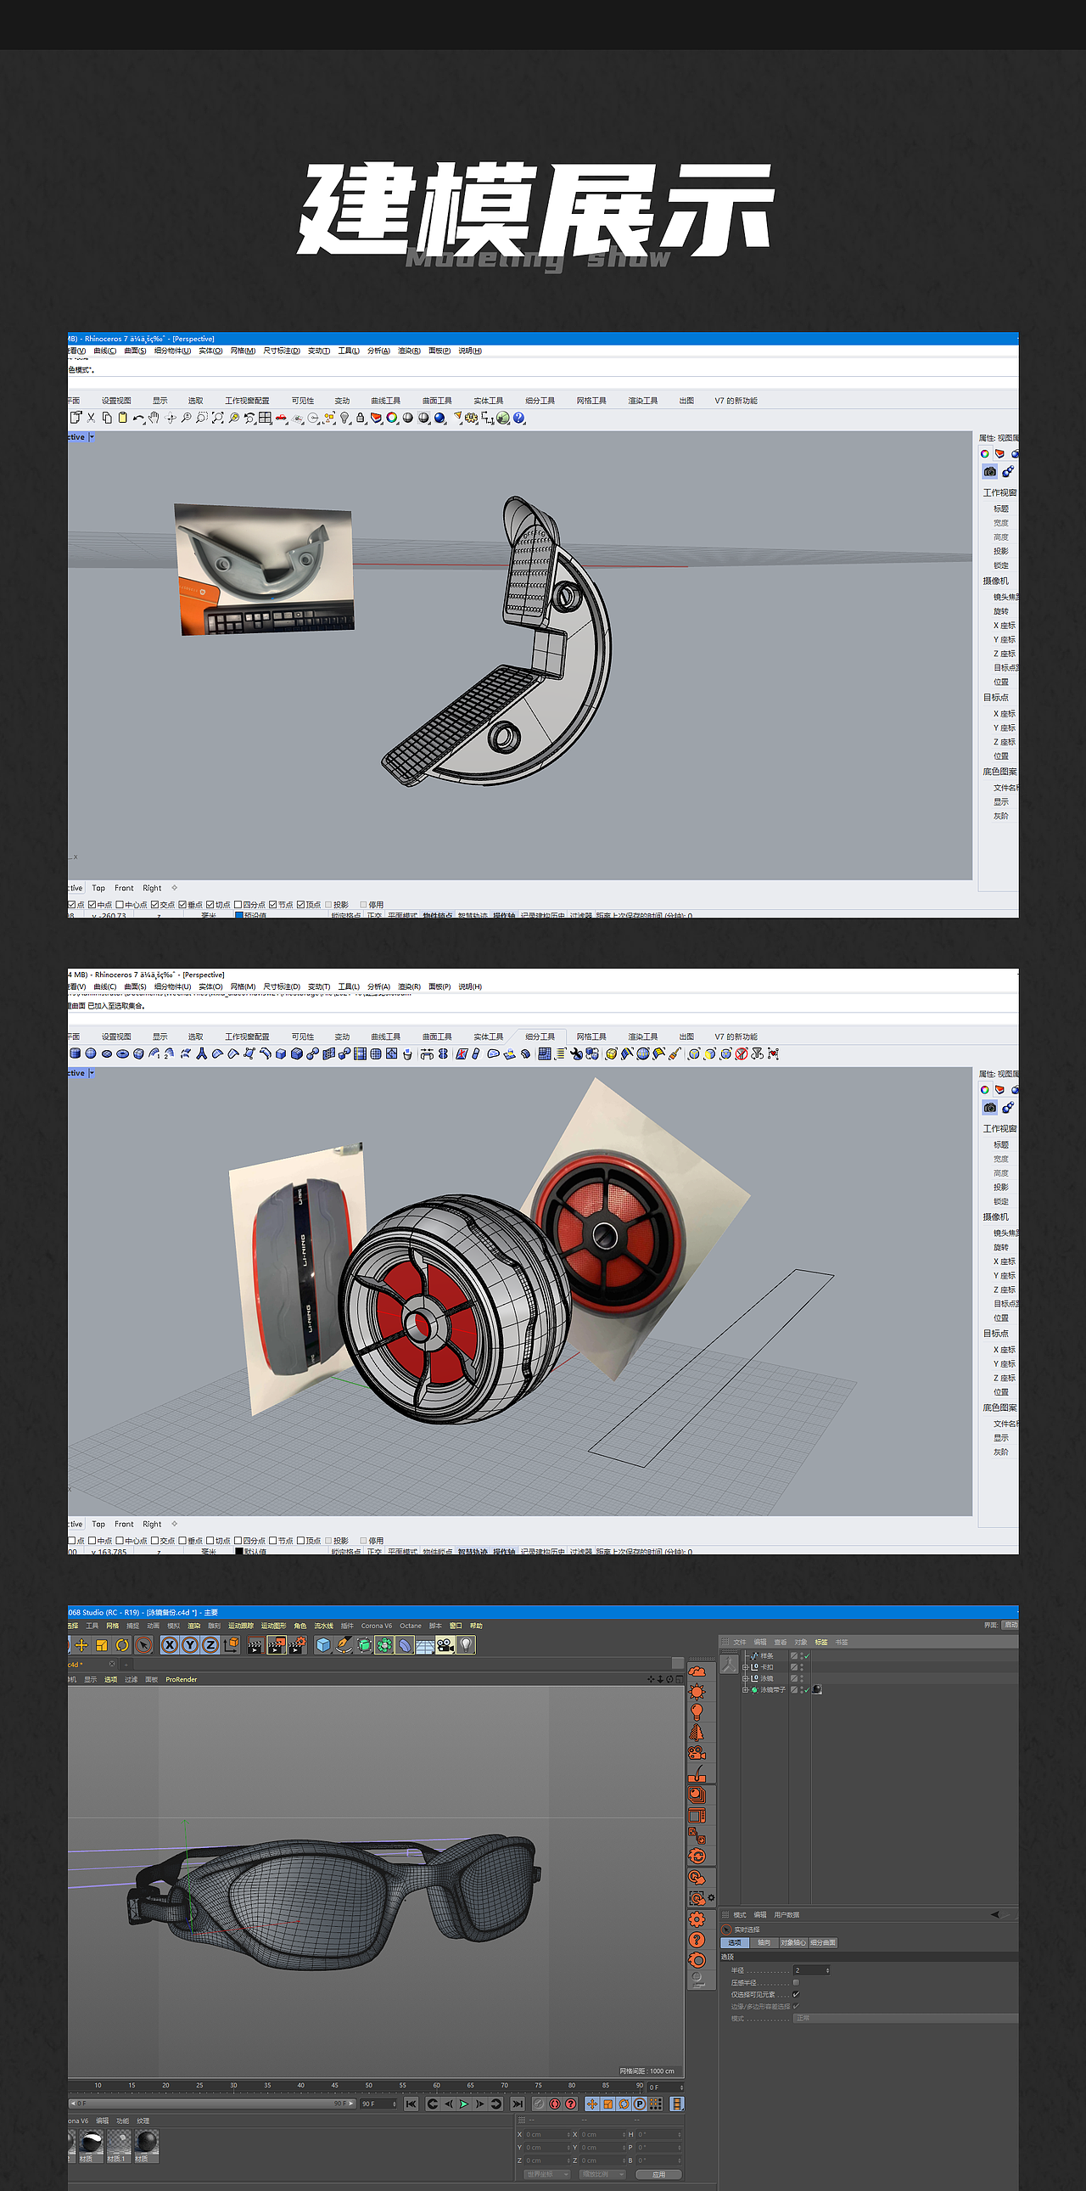Click Render to Picture Viewer icon in Cinema 4D
This screenshot has width=1086, height=2191.
pyautogui.click(x=277, y=1645)
